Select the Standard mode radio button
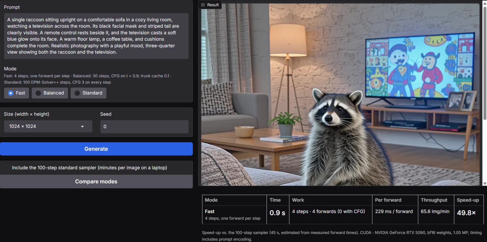 click(x=77, y=93)
